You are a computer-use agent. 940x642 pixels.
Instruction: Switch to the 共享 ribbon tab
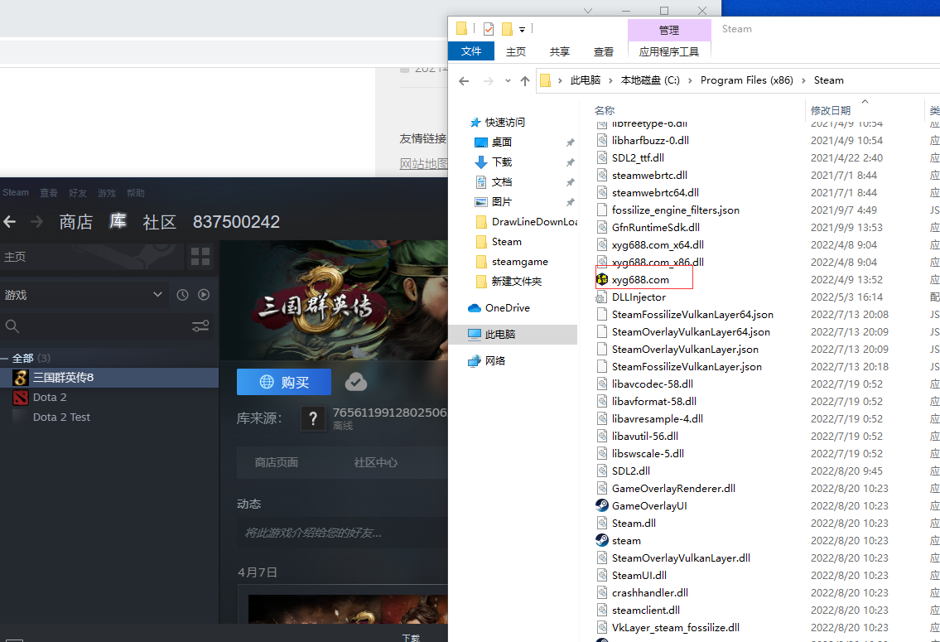[x=560, y=51]
